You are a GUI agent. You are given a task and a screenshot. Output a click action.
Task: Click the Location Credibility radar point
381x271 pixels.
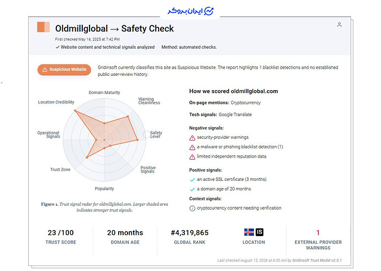75,111
